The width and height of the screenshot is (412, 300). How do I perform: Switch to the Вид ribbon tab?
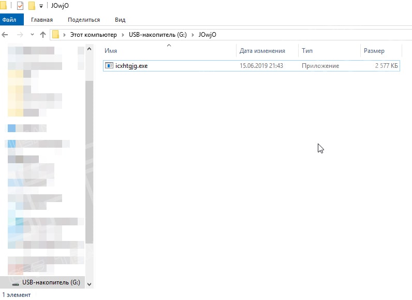click(120, 20)
